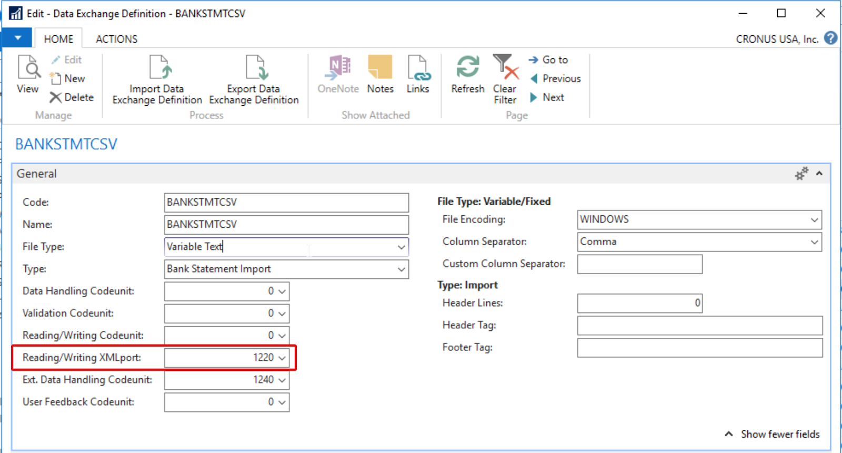This screenshot has height=453, width=842.
Task: Click the View icon in Manage group
Action: [28, 74]
